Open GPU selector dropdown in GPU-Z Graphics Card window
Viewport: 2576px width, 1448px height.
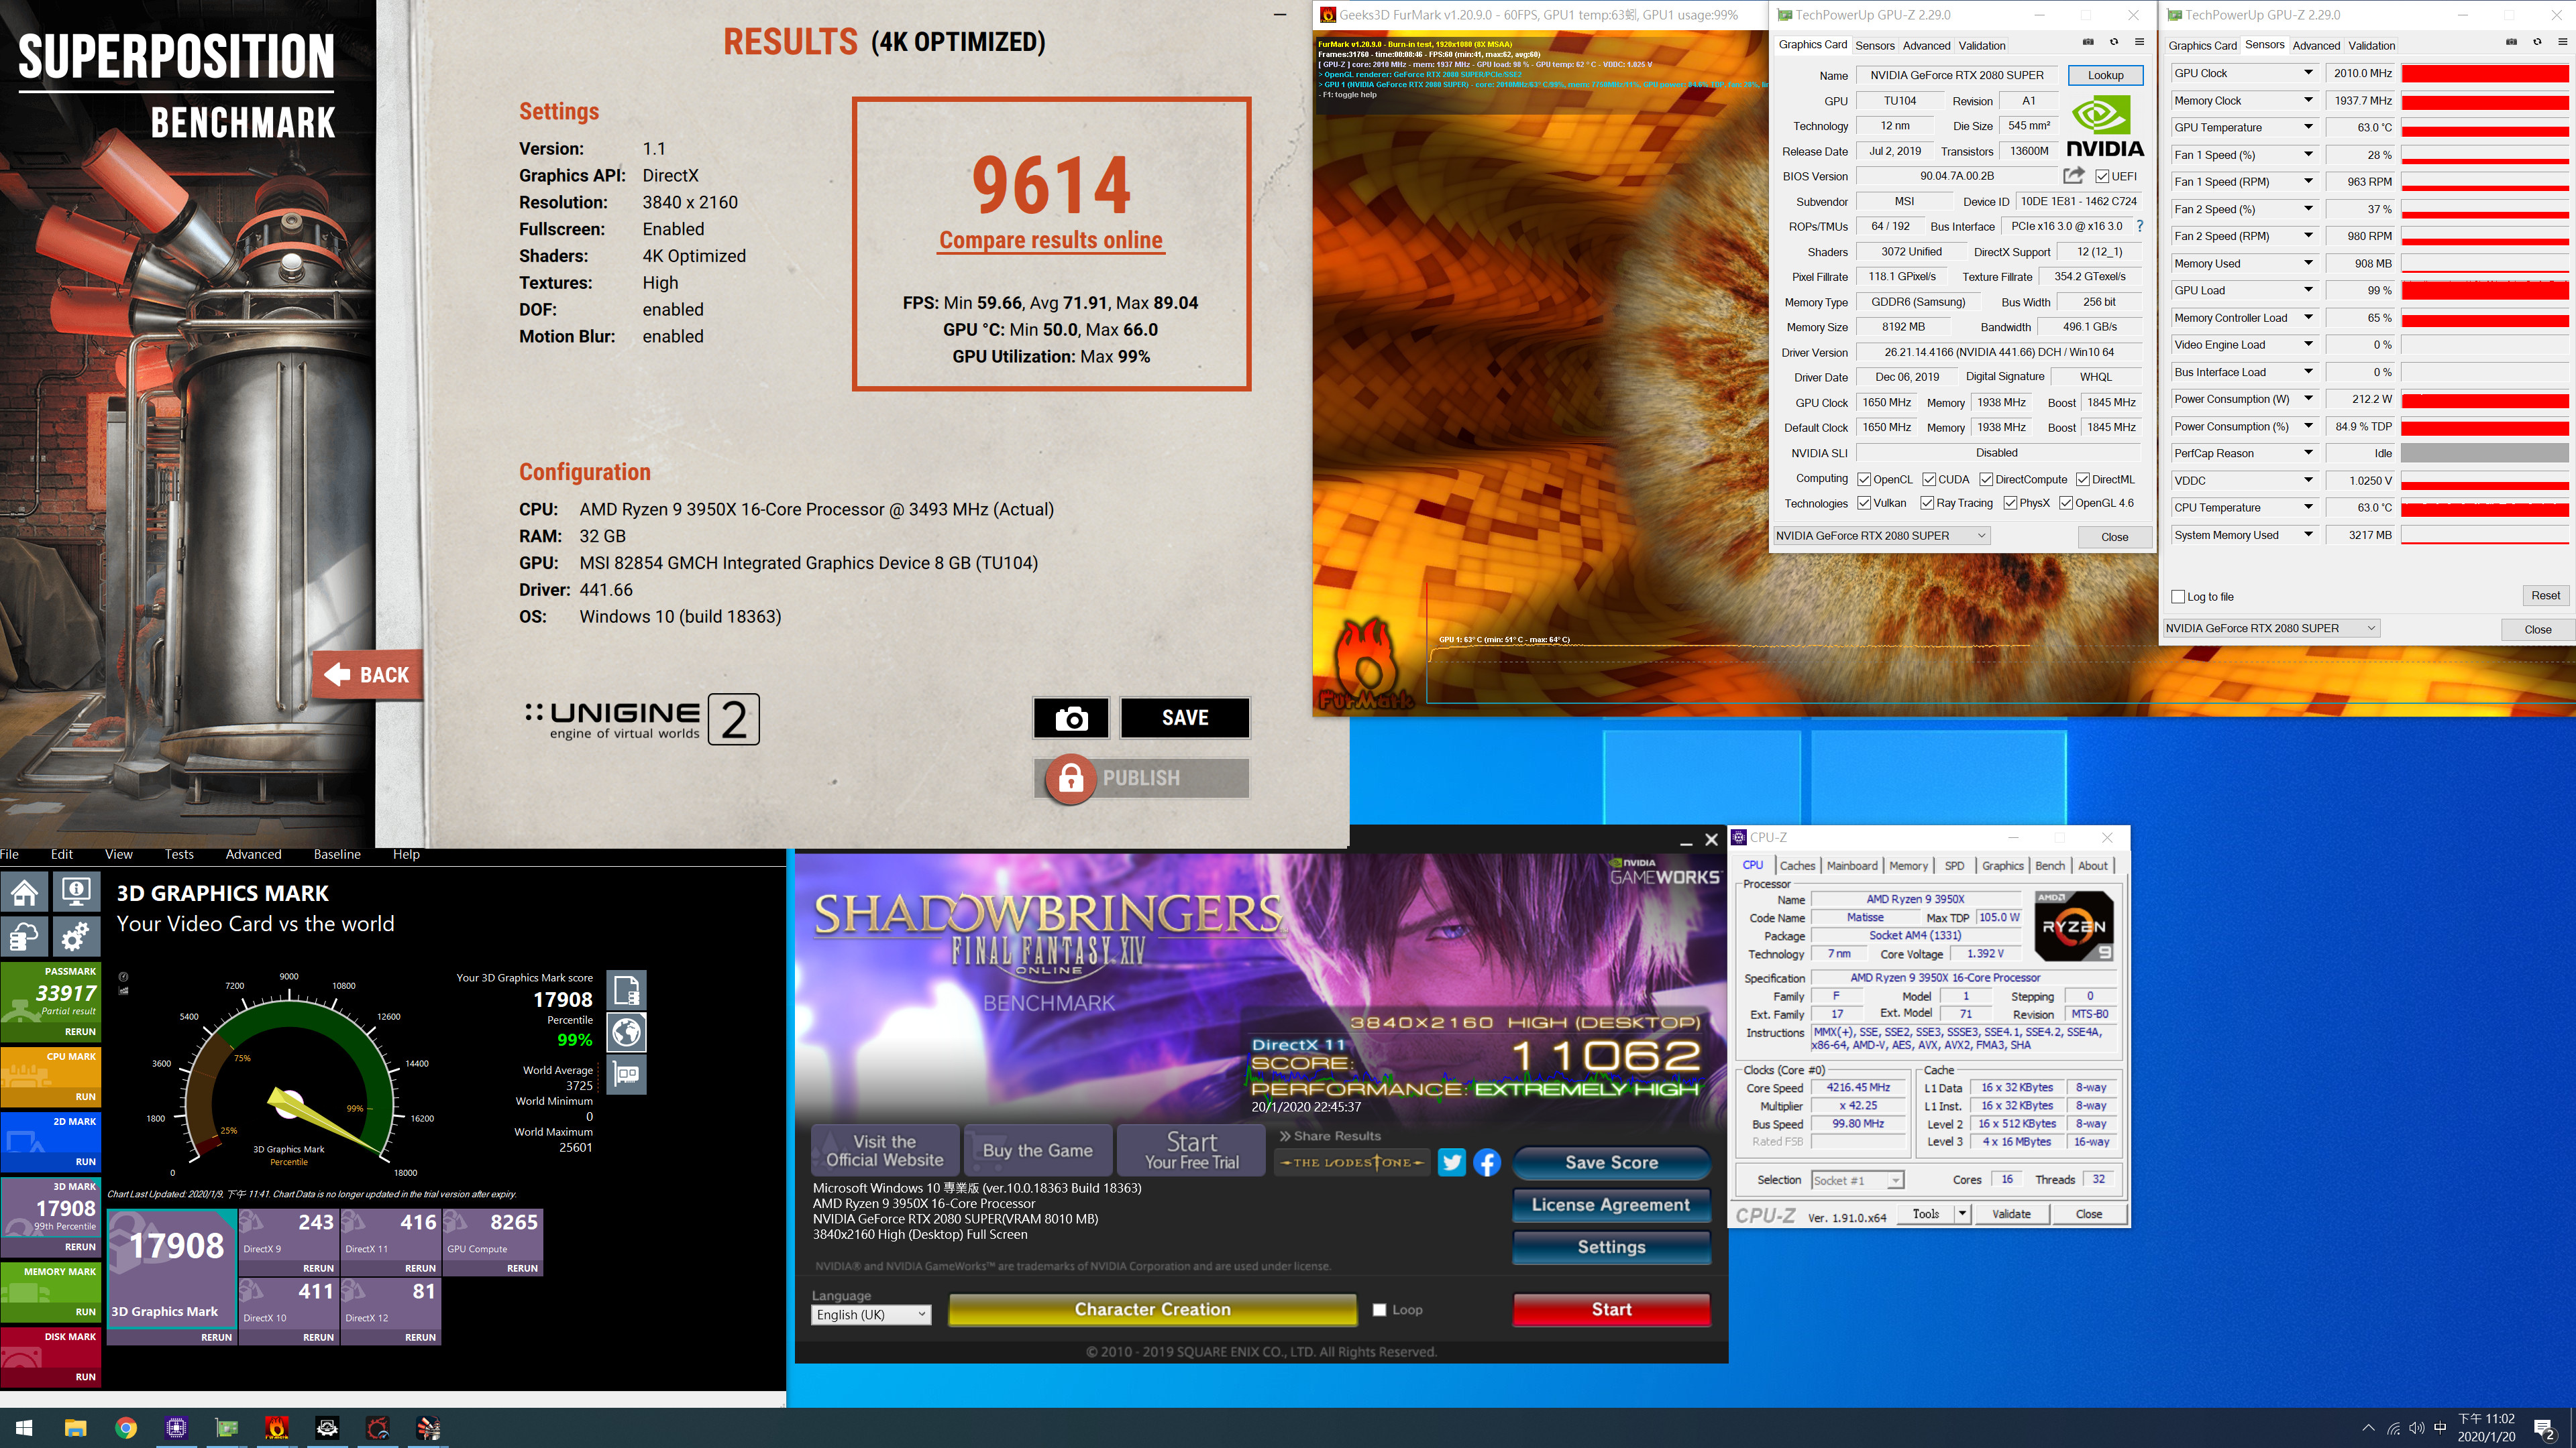pos(1882,536)
